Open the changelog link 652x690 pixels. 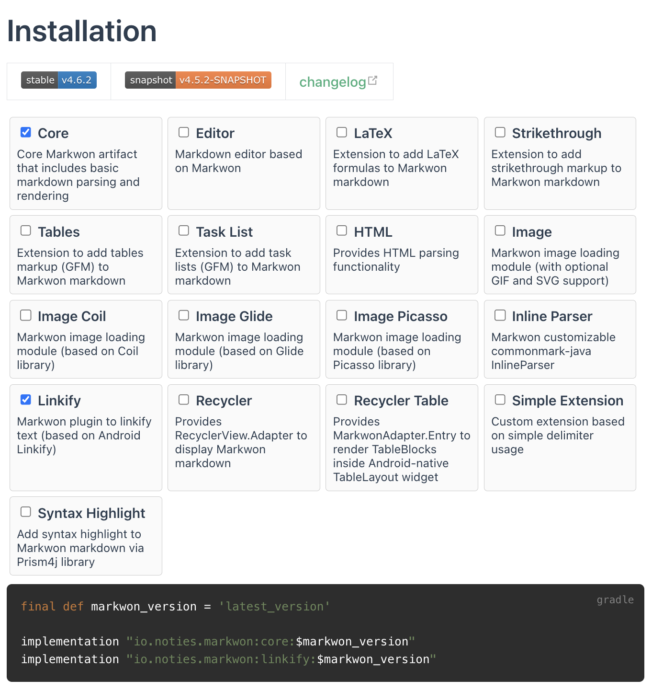[x=333, y=82]
